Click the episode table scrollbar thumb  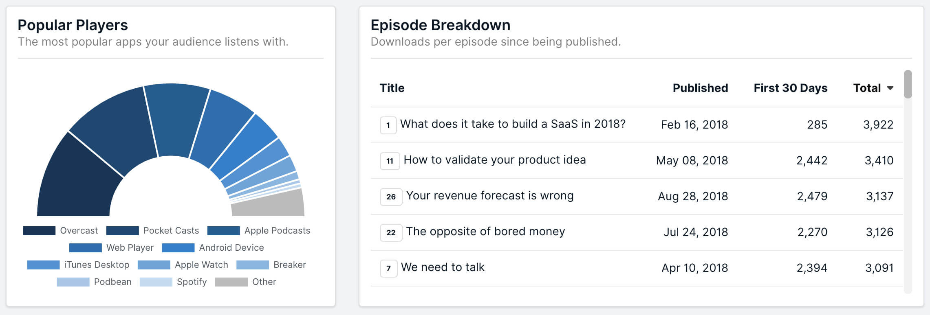[908, 84]
